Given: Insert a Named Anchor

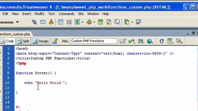Looking at the screenshot, I should pyautogui.click(x=51, y=22).
